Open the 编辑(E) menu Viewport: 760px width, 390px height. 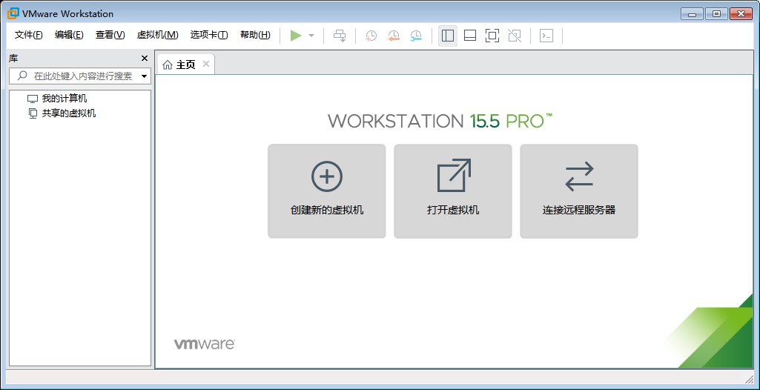point(69,35)
